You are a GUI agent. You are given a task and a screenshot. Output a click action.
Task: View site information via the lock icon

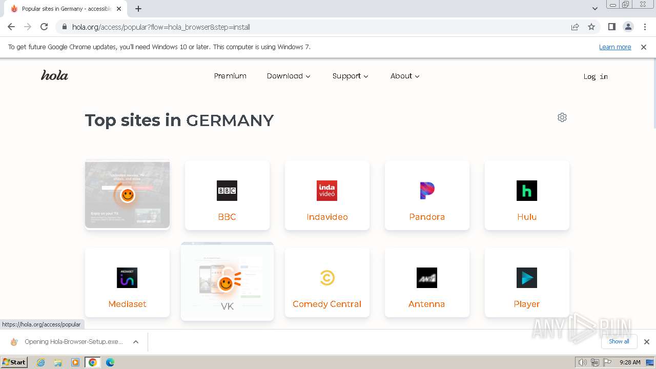click(x=64, y=27)
